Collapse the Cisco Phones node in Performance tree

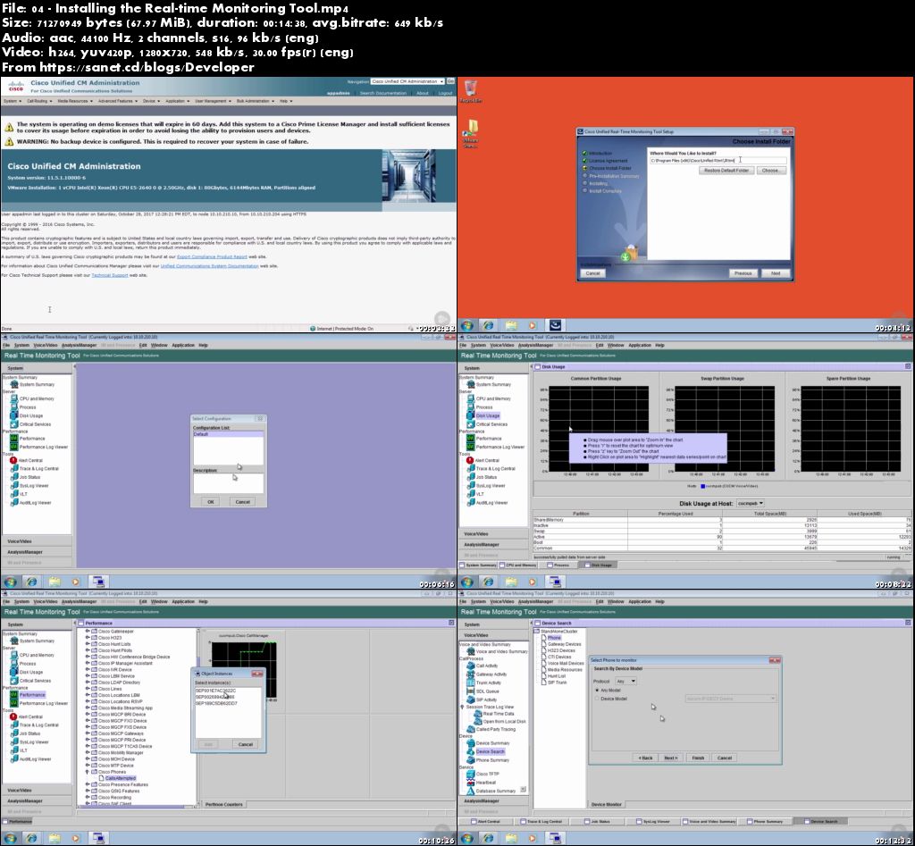pos(88,772)
